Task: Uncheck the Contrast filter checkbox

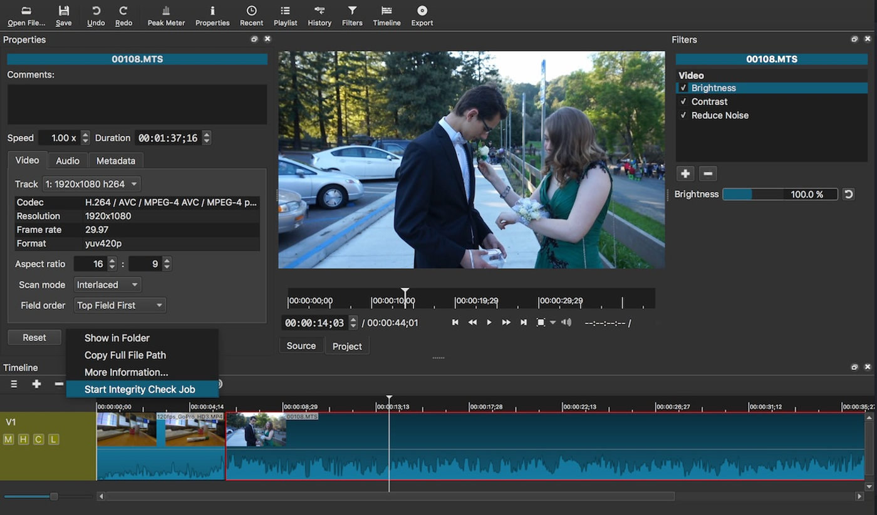Action: point(683,101)
